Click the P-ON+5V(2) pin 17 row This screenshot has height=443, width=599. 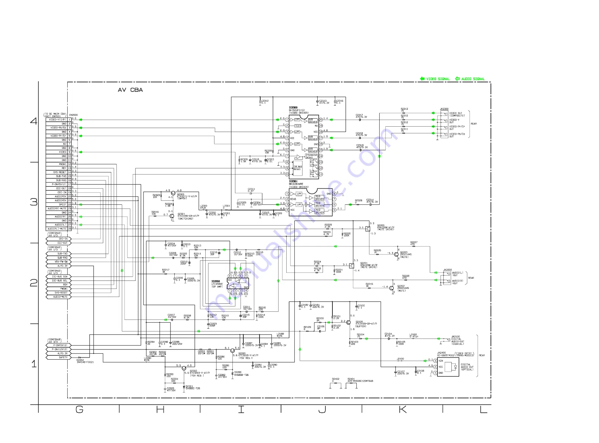pyautogui.click(x=59, y=184)
